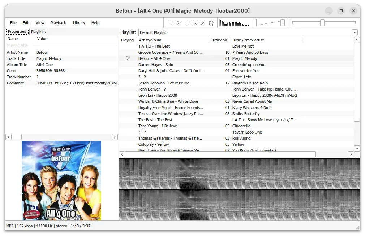Click playlist vertical scrollbar down arrow
The width and height of the screenshot is (365, 236).
click(357, 148)
